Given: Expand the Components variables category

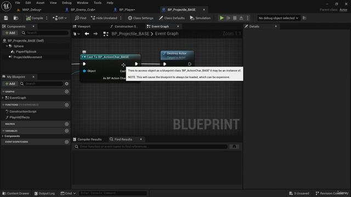Looking at the screenshot, I should coord(3,136).
